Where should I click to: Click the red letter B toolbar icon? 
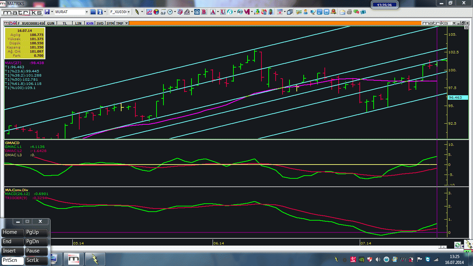(x=204, y=12)
